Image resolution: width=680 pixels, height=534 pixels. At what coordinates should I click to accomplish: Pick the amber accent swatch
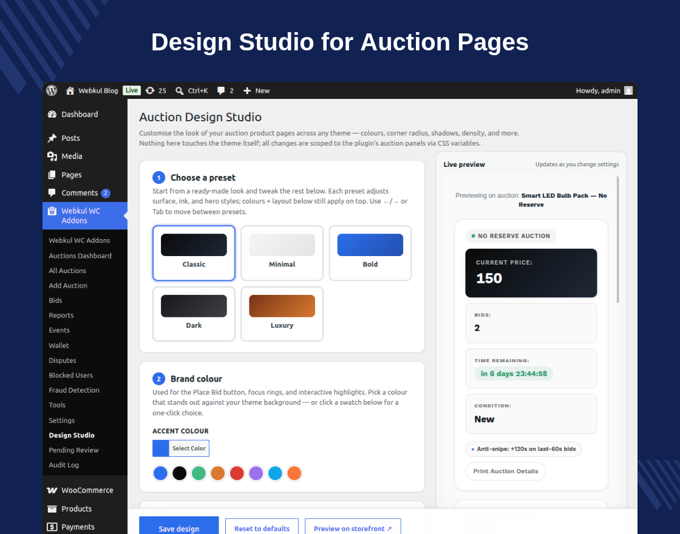[x=218, y=473]
